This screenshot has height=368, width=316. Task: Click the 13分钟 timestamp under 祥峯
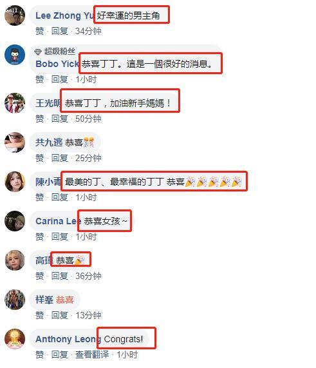(88, 315)
